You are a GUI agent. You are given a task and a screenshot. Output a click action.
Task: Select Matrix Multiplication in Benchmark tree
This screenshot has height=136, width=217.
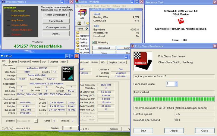click(x=20, y=15)
